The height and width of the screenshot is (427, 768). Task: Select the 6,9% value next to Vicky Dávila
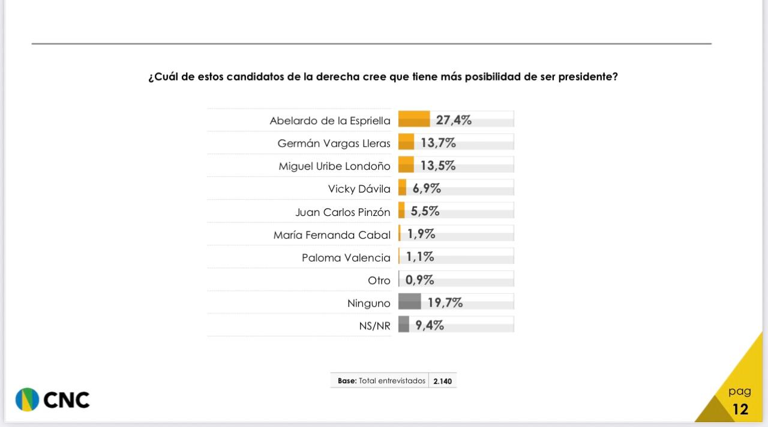427,188
